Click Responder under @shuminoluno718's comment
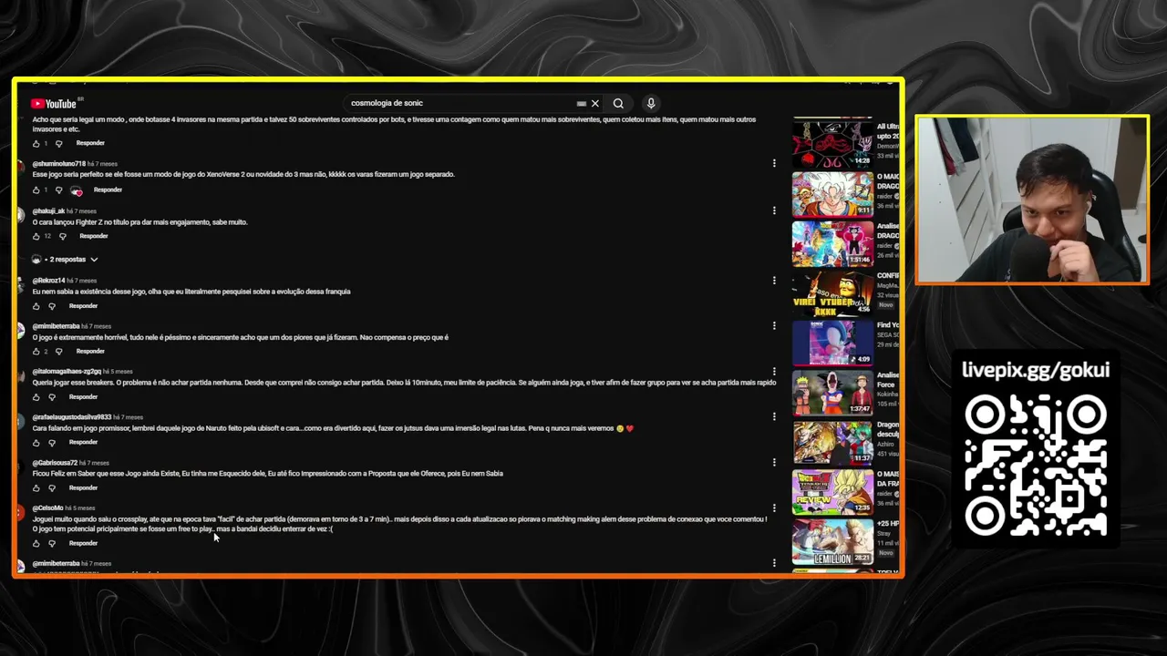This screenshot has height=656, width=1167. [x=108, y=190]
